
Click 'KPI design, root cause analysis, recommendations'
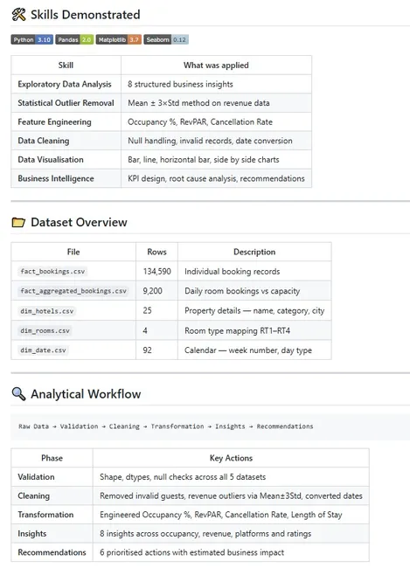click(x=216, y=178)
